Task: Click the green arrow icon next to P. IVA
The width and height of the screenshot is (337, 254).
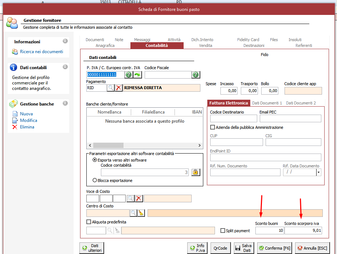Action: coord(137,75)
